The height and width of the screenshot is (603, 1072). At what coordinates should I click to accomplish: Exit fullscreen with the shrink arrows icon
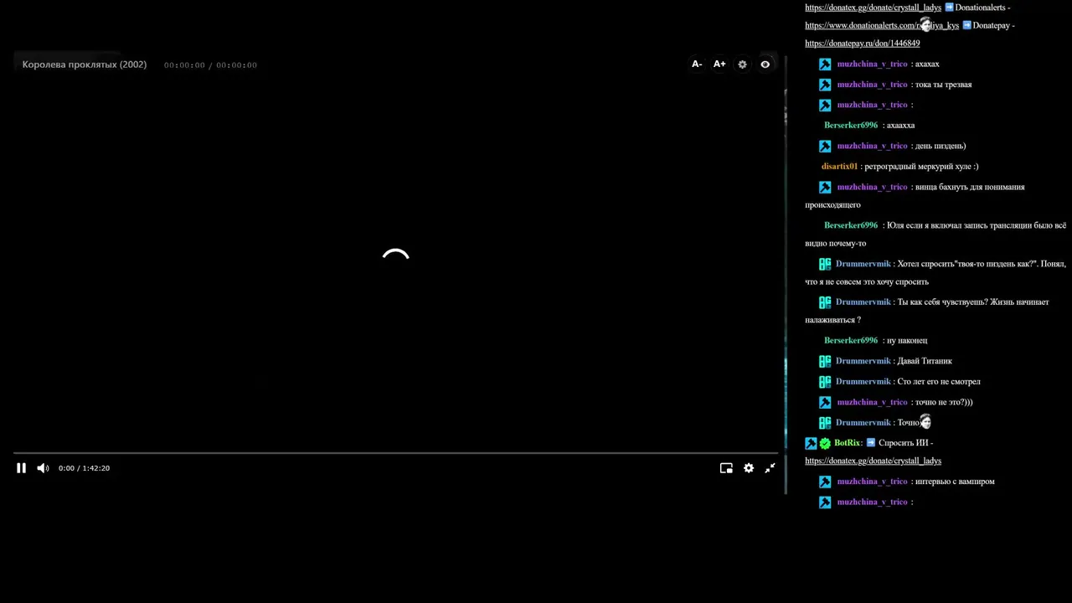tap(770, 468)
